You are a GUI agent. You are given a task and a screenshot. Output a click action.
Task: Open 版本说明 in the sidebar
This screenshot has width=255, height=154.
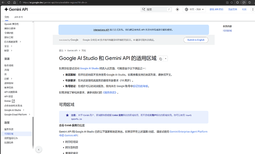(x=9, y=66)
